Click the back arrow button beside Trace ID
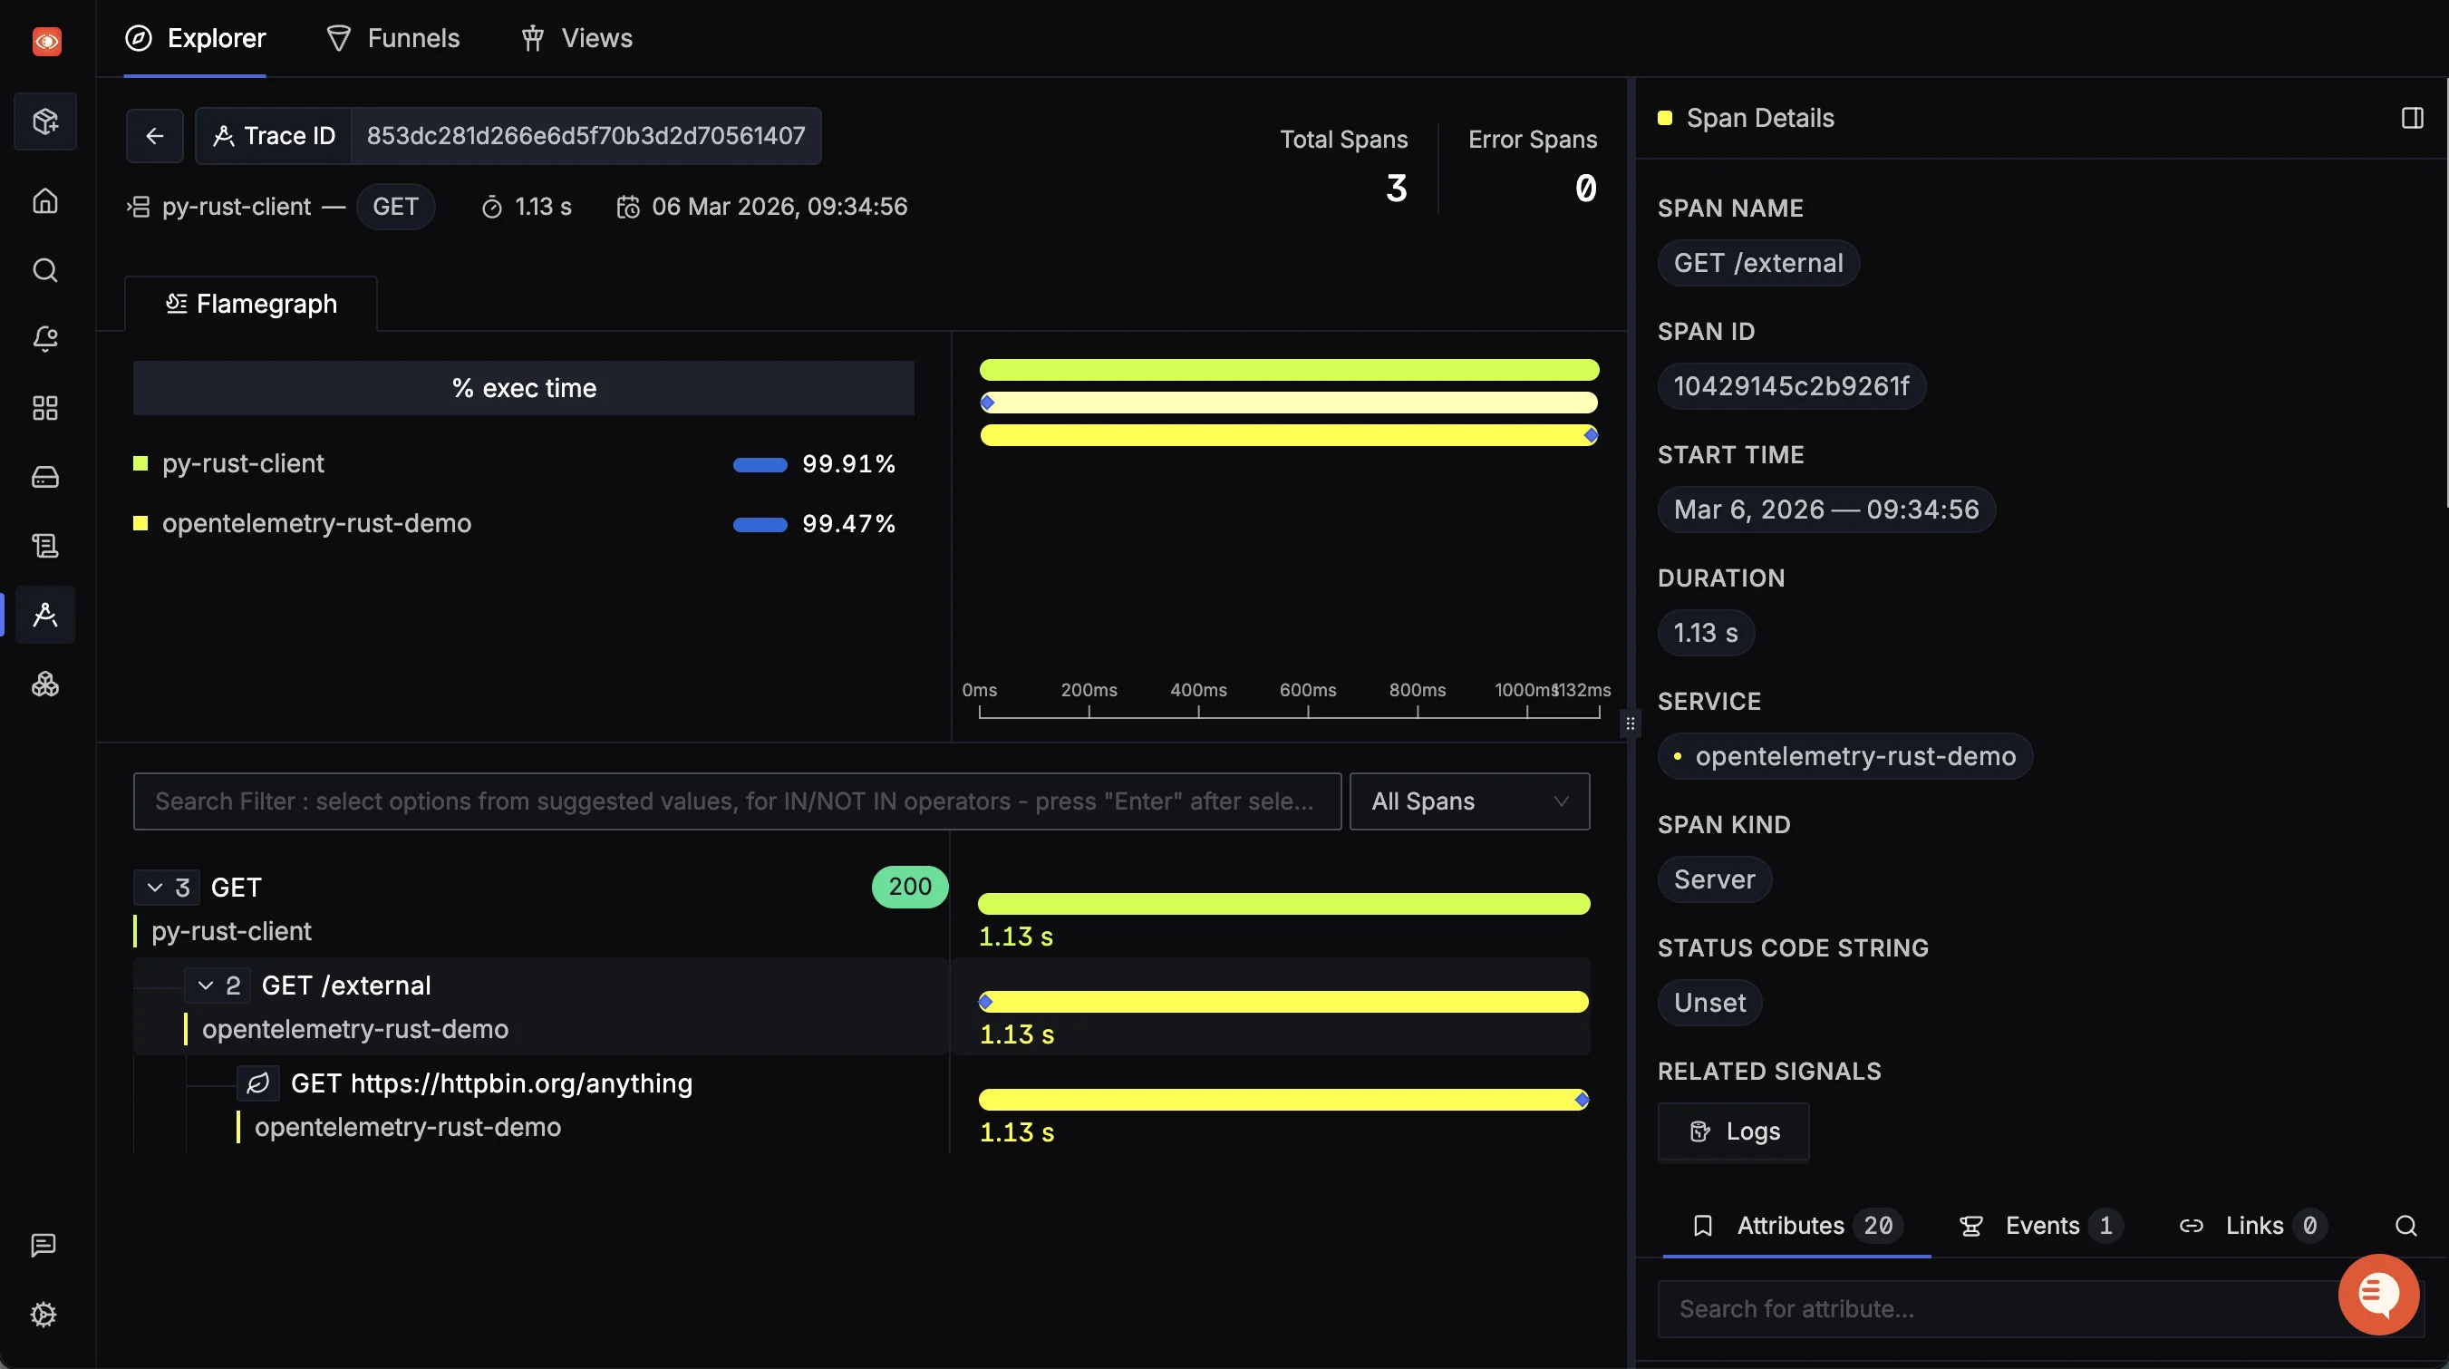 point(154,136)
